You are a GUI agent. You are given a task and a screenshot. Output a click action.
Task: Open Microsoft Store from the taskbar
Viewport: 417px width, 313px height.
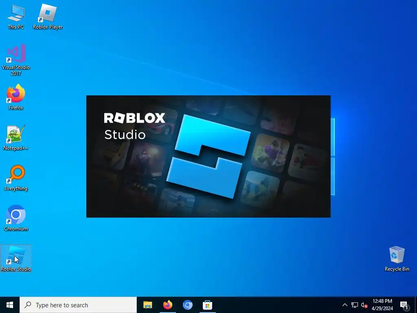(207, 305)
